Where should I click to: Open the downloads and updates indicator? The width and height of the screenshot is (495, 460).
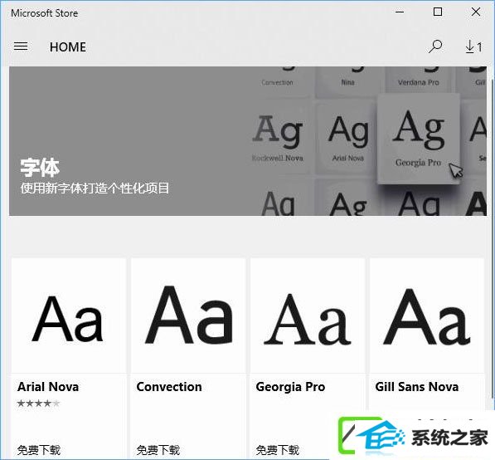click(473, 46)
